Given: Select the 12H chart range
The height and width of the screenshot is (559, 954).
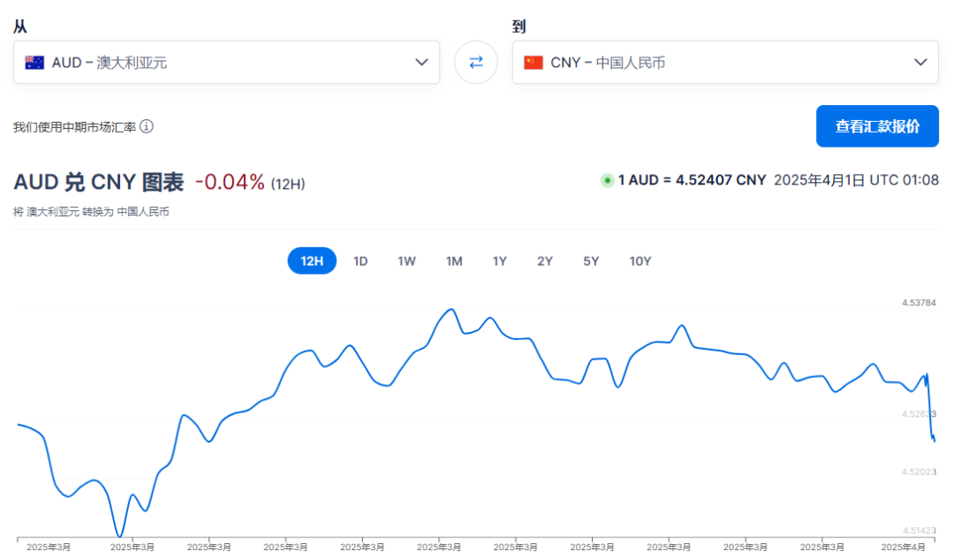Looking at the screenshot, I should click(312, 261).
